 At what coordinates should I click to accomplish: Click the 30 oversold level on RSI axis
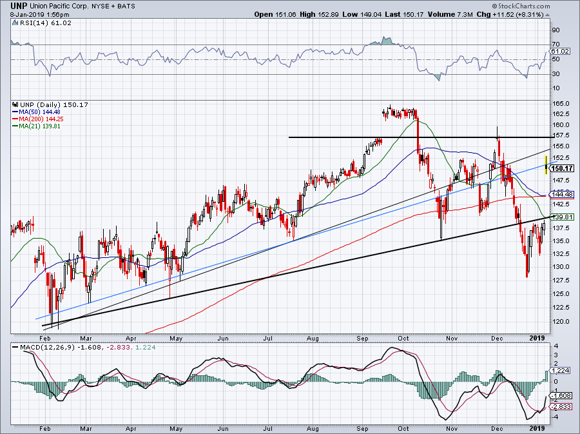pos(556,74)
